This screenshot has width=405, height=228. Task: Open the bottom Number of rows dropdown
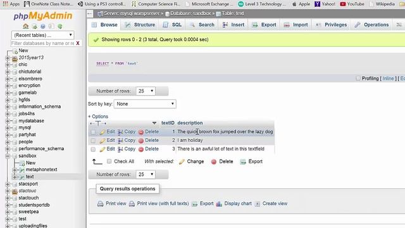tap(146, 175)
